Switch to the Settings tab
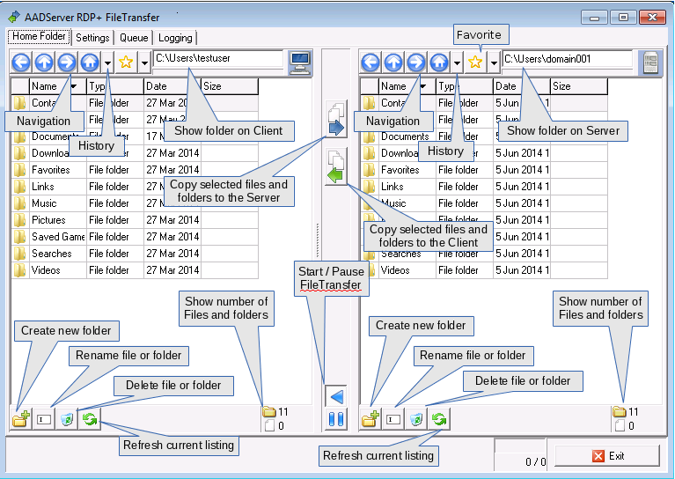The height and width of the screenshot is (479, 675). [92, 38]
